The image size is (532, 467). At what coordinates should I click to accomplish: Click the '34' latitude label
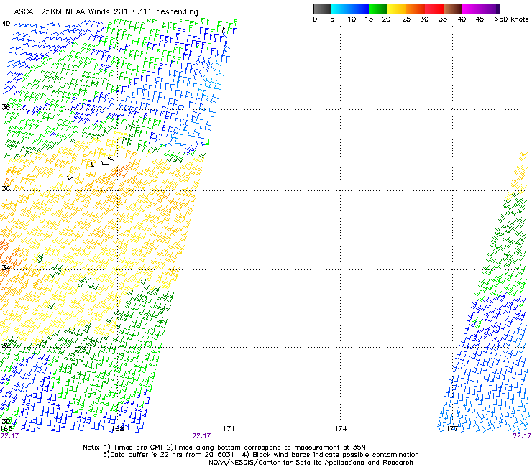point(6,268)
